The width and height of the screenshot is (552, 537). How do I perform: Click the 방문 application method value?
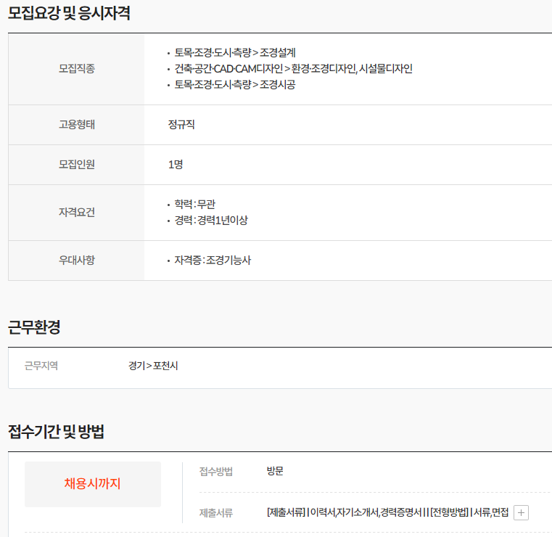[x=275, y=471]
